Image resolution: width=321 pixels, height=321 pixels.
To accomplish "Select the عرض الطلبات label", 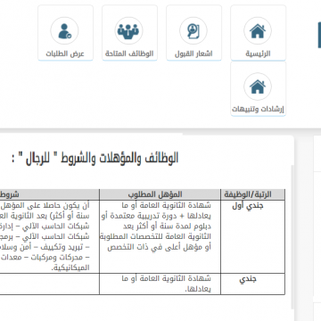I will 65,53.
